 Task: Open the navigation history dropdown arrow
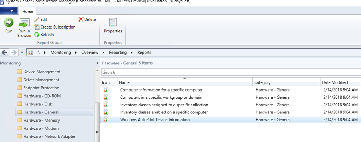(x=22, y=53)
